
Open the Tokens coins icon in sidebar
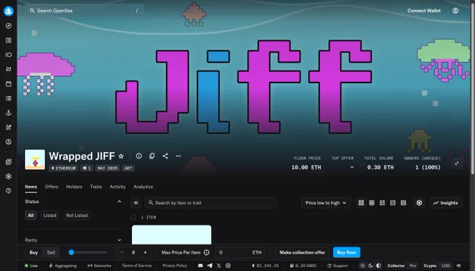tap(8, 54)
